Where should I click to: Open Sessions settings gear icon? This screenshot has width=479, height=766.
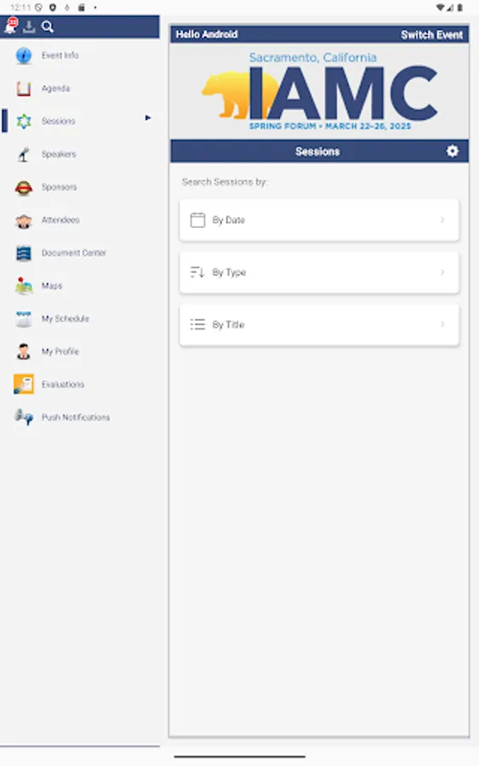pos(453,151)
